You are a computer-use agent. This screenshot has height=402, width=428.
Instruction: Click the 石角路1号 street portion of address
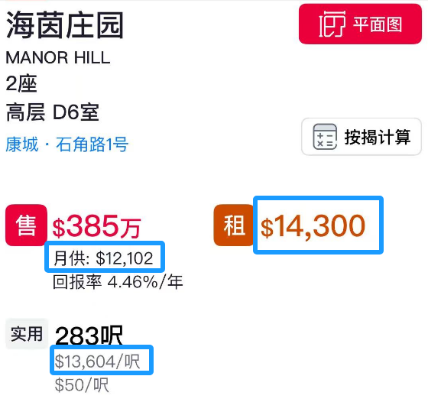(x=92, y=144)
